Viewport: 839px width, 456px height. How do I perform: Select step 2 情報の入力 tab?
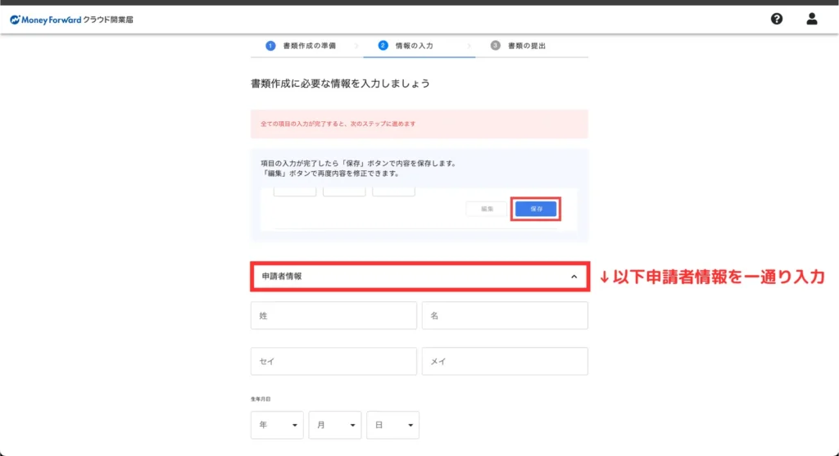click(x=413, y=46)
